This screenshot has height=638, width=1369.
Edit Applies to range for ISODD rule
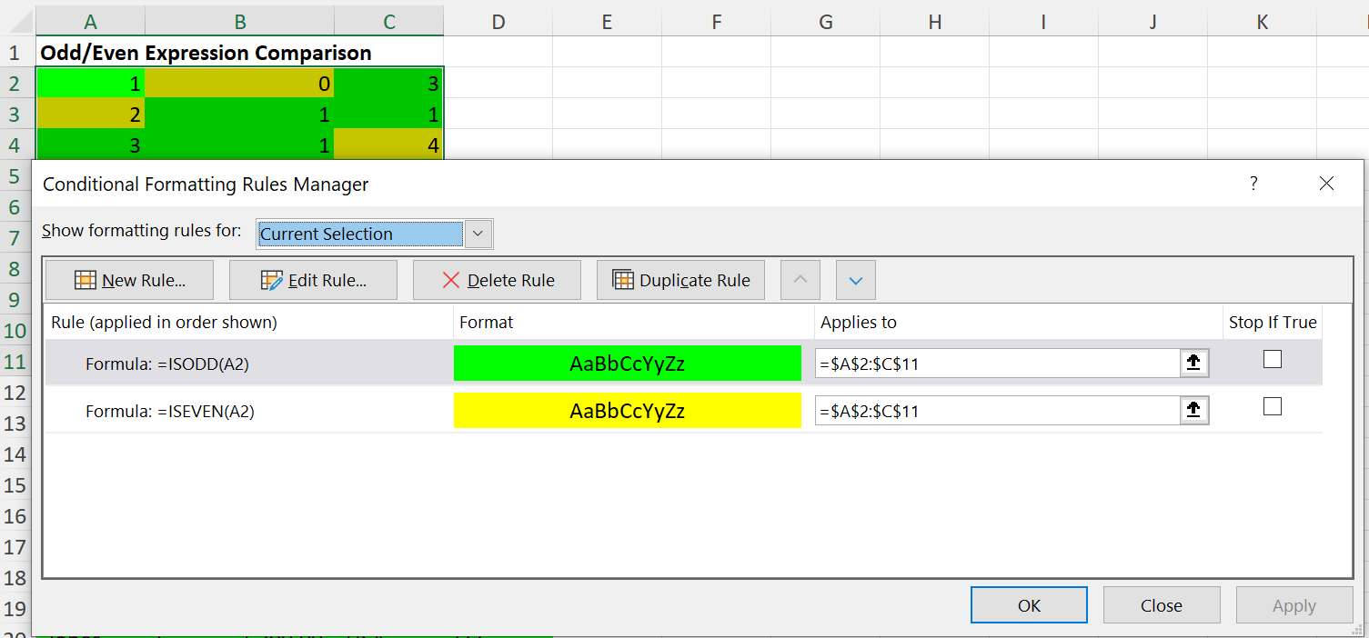[996, 364]
